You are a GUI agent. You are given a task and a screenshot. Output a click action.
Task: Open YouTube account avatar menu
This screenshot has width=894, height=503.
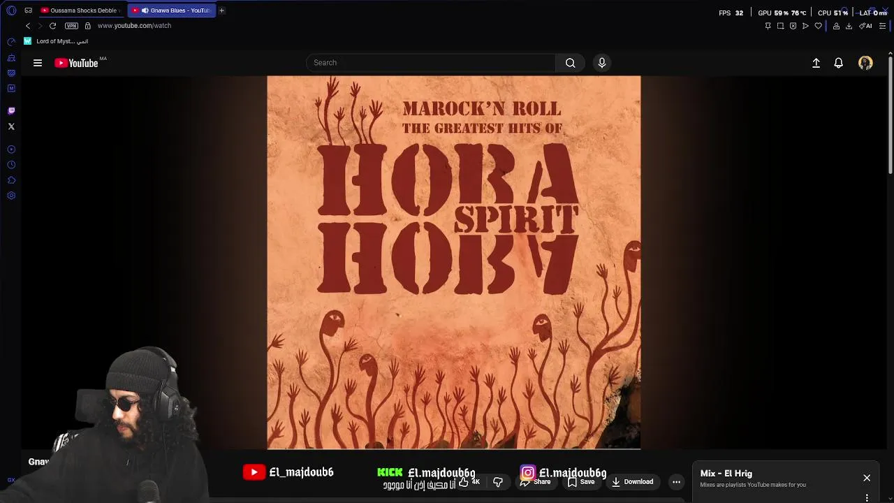coord(865,63)
